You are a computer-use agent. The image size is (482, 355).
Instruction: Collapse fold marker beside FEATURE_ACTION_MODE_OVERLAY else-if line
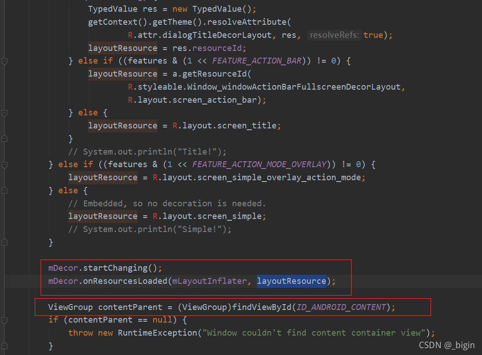5,165
